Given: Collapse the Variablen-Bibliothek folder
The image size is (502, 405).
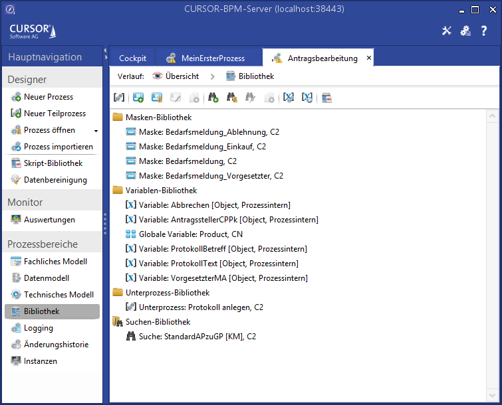Looking at the screenshot, I should 118,191.
